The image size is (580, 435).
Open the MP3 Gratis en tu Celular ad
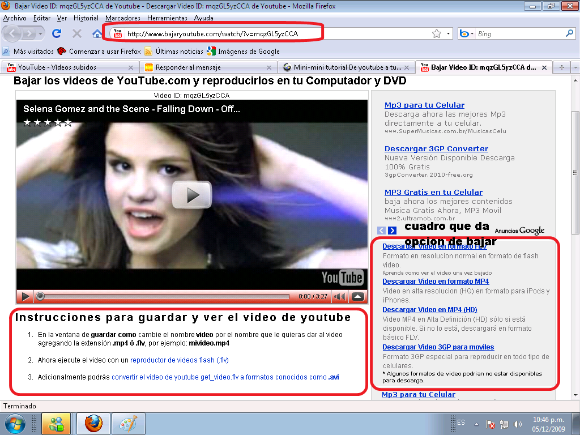pyautogui.click(x=433, y=193)
